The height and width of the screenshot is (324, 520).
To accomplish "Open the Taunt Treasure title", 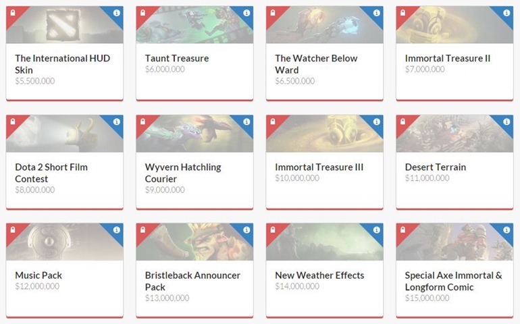I will tap(177, 58).
